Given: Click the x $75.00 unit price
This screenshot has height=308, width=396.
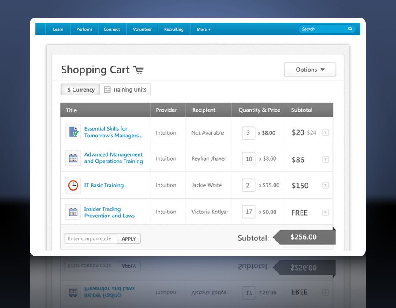Looking at the screenshot, I should (x=269, y=185).
